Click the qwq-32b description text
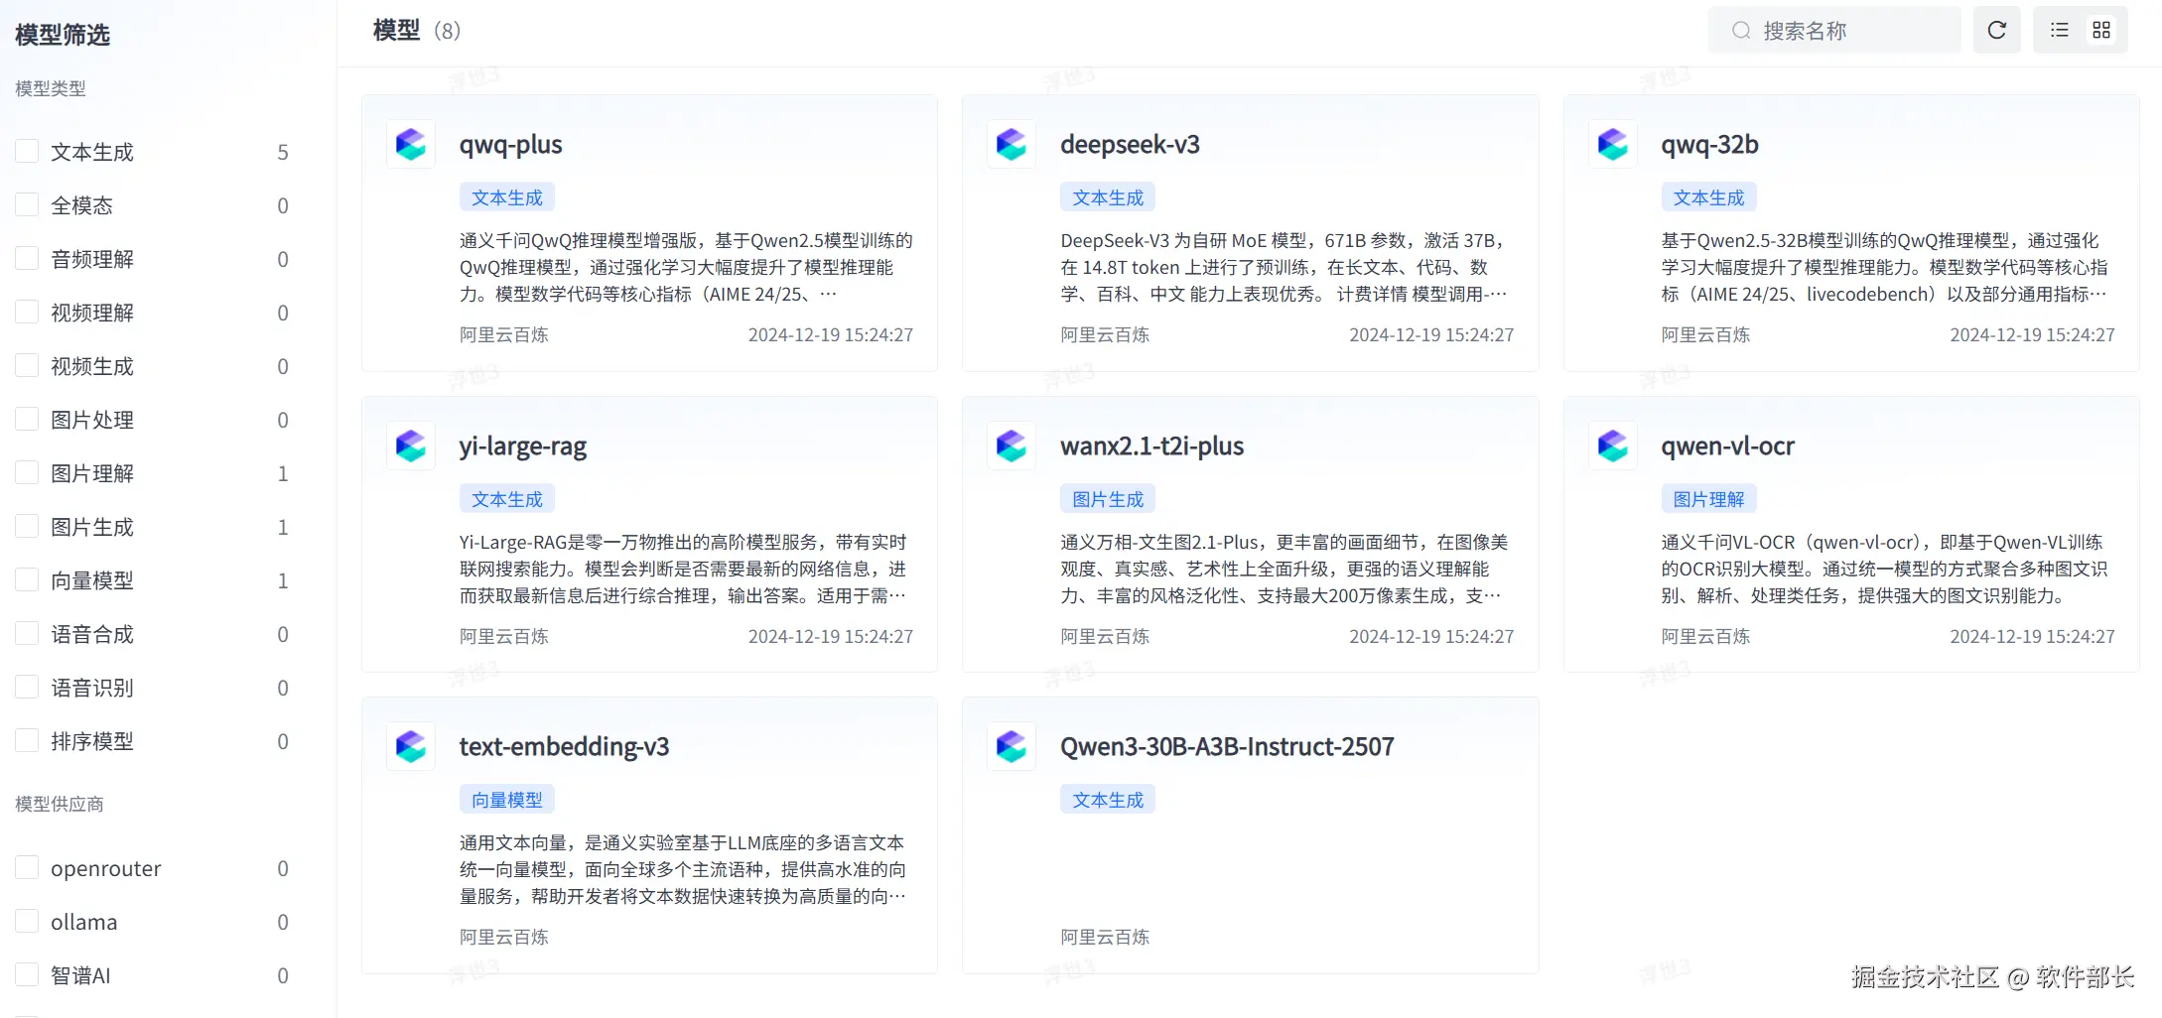The image size is (2162, 1018). (1887, 268)
